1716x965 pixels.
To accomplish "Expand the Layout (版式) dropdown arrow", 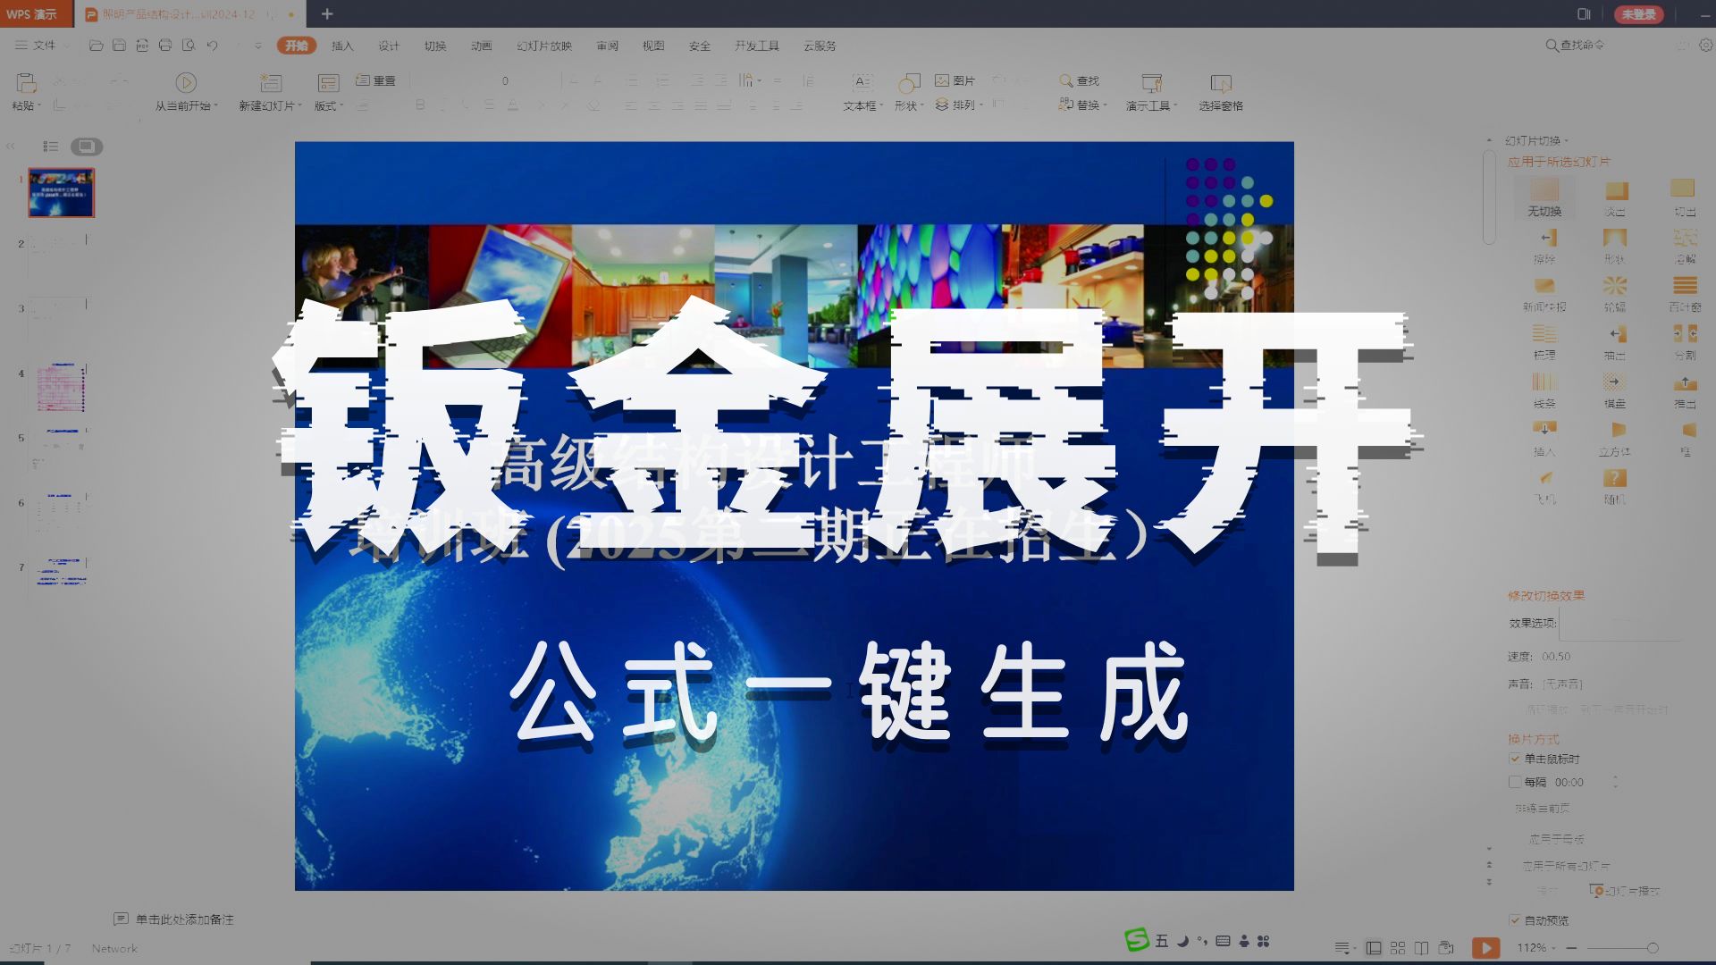I will (x=341, y=105).
